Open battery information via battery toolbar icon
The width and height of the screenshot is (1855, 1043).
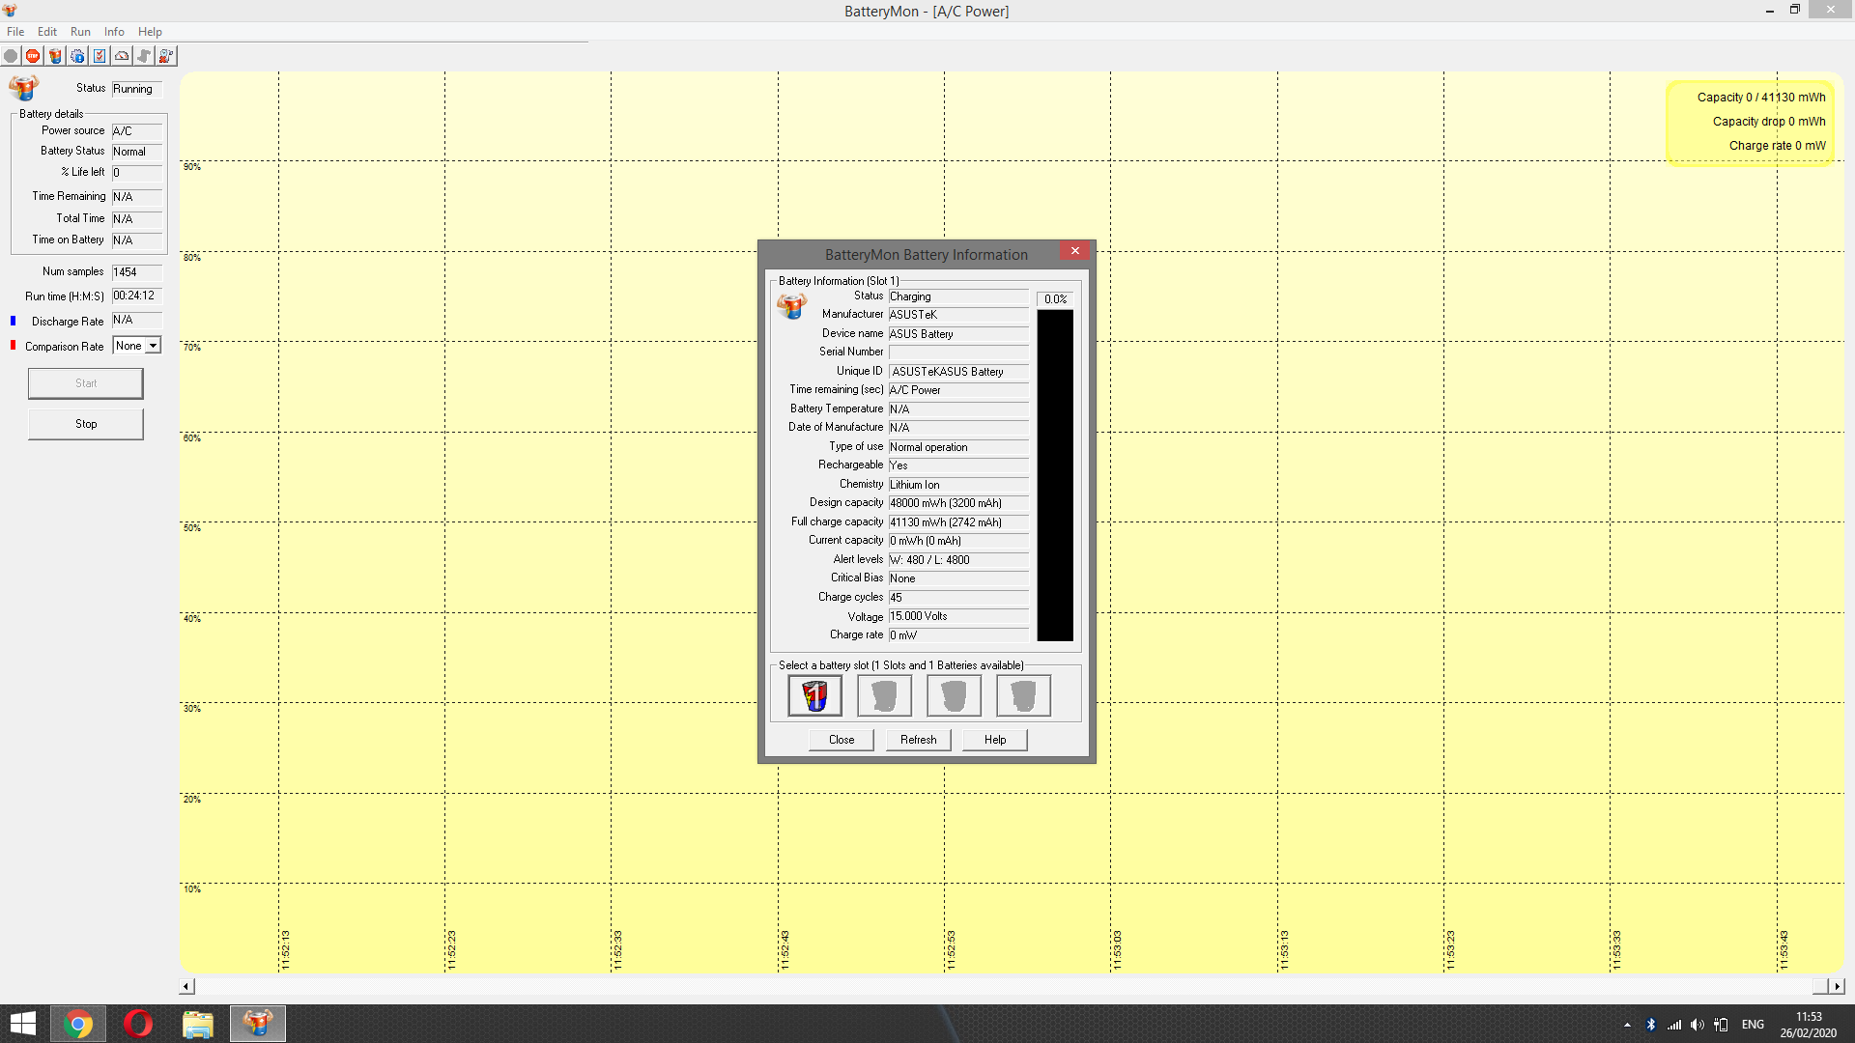point(55,56)
